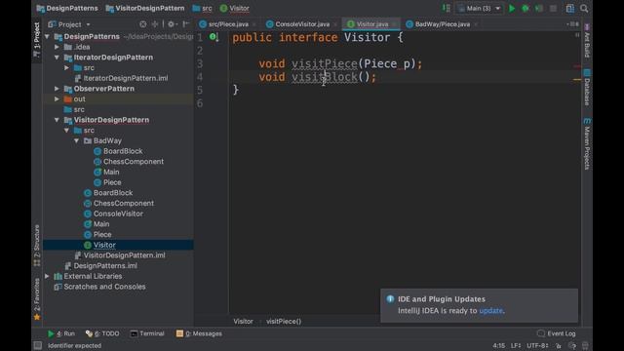The image size is (624, 351).
Task: Click the Event Log speech bubble icon
Action: (x=540, y=333)
